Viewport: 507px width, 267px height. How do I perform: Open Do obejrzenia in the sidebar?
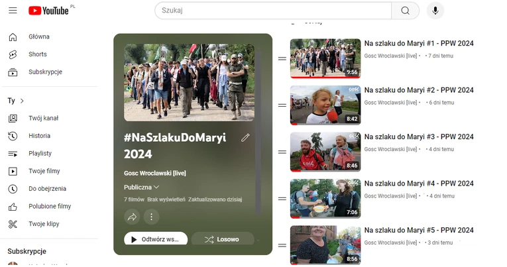47,189
